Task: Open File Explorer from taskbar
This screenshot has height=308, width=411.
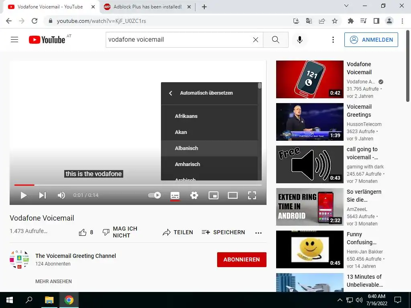Action: (x=49, y=300)
